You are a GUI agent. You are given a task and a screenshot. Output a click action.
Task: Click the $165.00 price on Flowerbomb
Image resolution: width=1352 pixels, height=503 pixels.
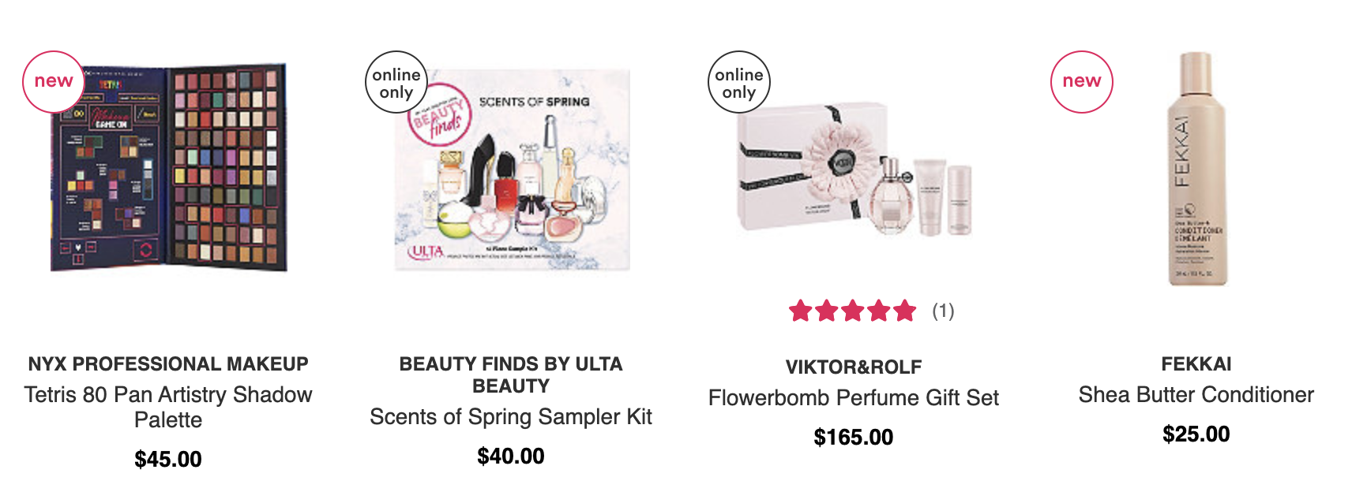854,437
